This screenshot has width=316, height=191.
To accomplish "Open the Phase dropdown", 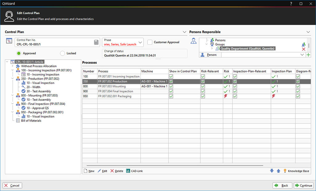I will click(x=140, y=42).
